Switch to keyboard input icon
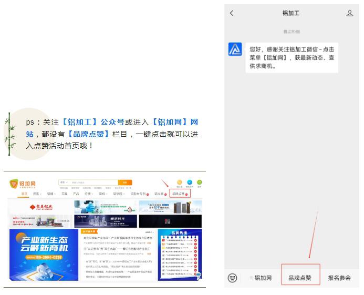The image size is (364, 295). point(232,278)
